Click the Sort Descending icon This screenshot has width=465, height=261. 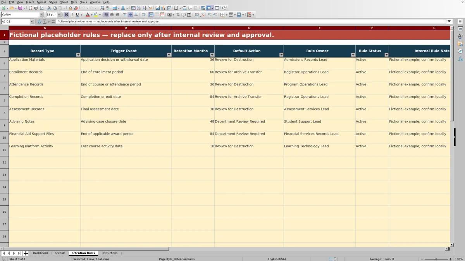click(144, 8)
